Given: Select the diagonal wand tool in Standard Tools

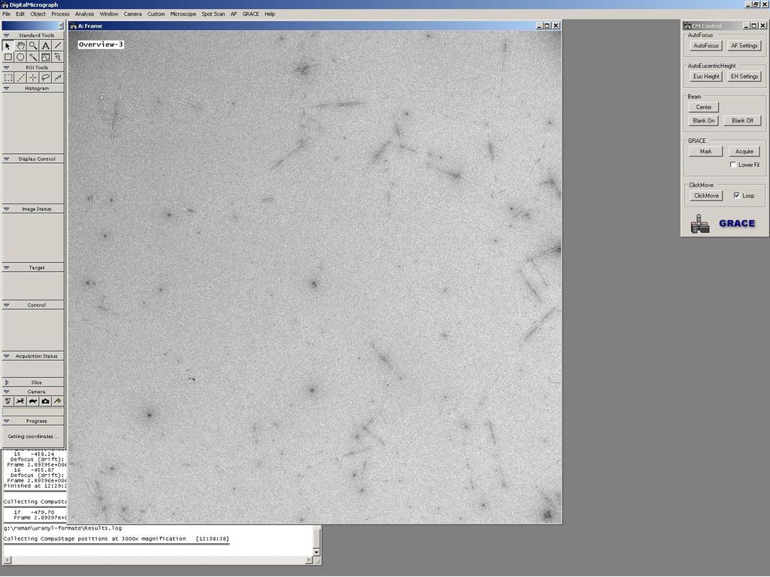Looking at the screenshot, I should click(33, 57).
